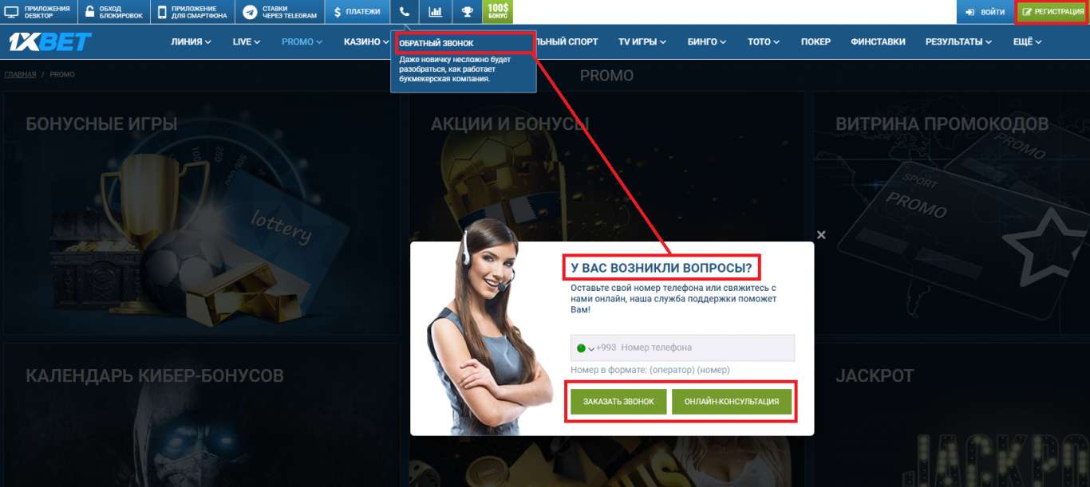
Task: Expand the ЛИНИЯ menu dropdown
Action: [x=191, y=41]
